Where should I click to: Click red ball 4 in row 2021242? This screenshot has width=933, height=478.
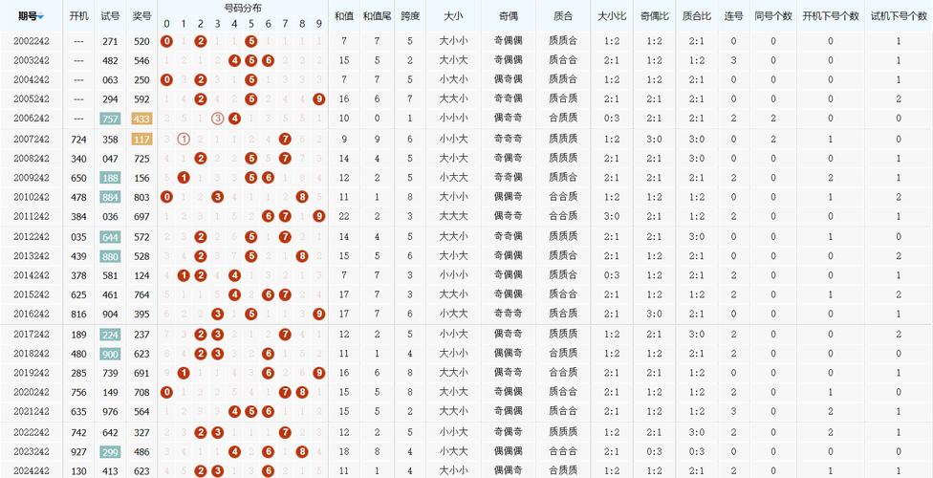click(x=234, y=411)
